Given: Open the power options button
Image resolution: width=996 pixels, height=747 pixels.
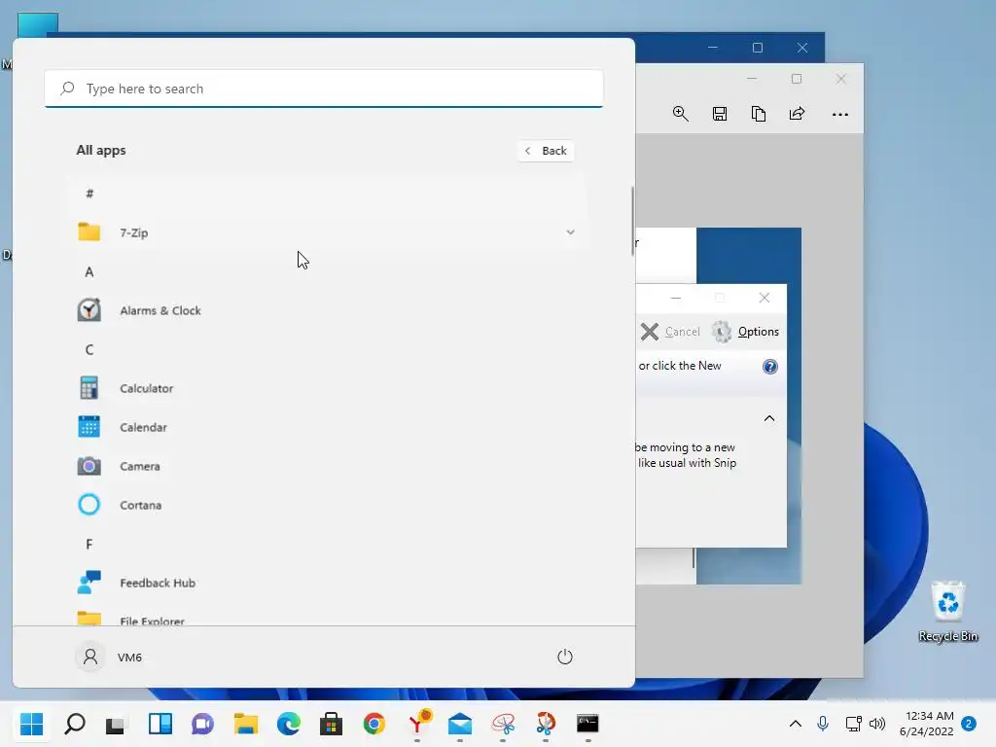Looking at the screenshot, I should tap(565, 657).
